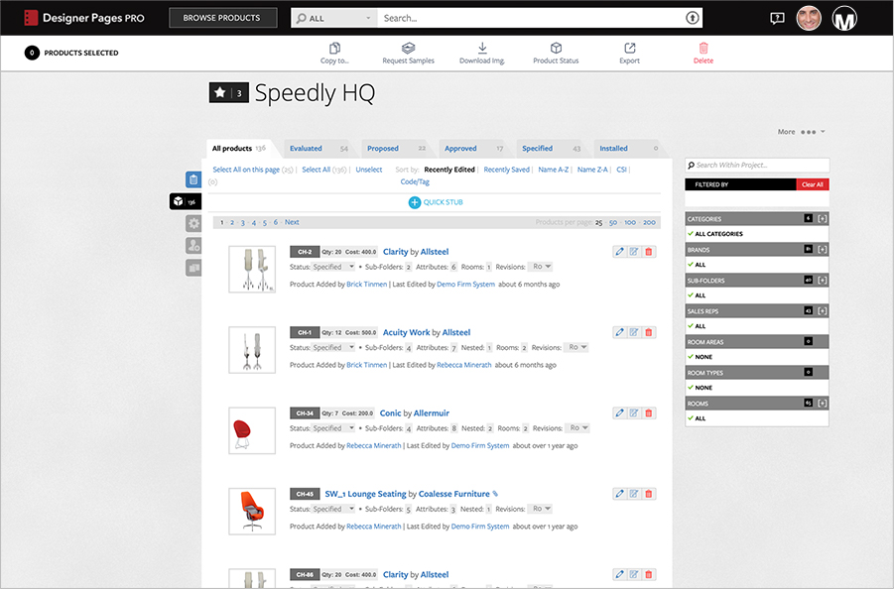This screenshot has width=894, height=589.
Task: Expand the Brands filter with plus button
Action: tap(823, 250)
